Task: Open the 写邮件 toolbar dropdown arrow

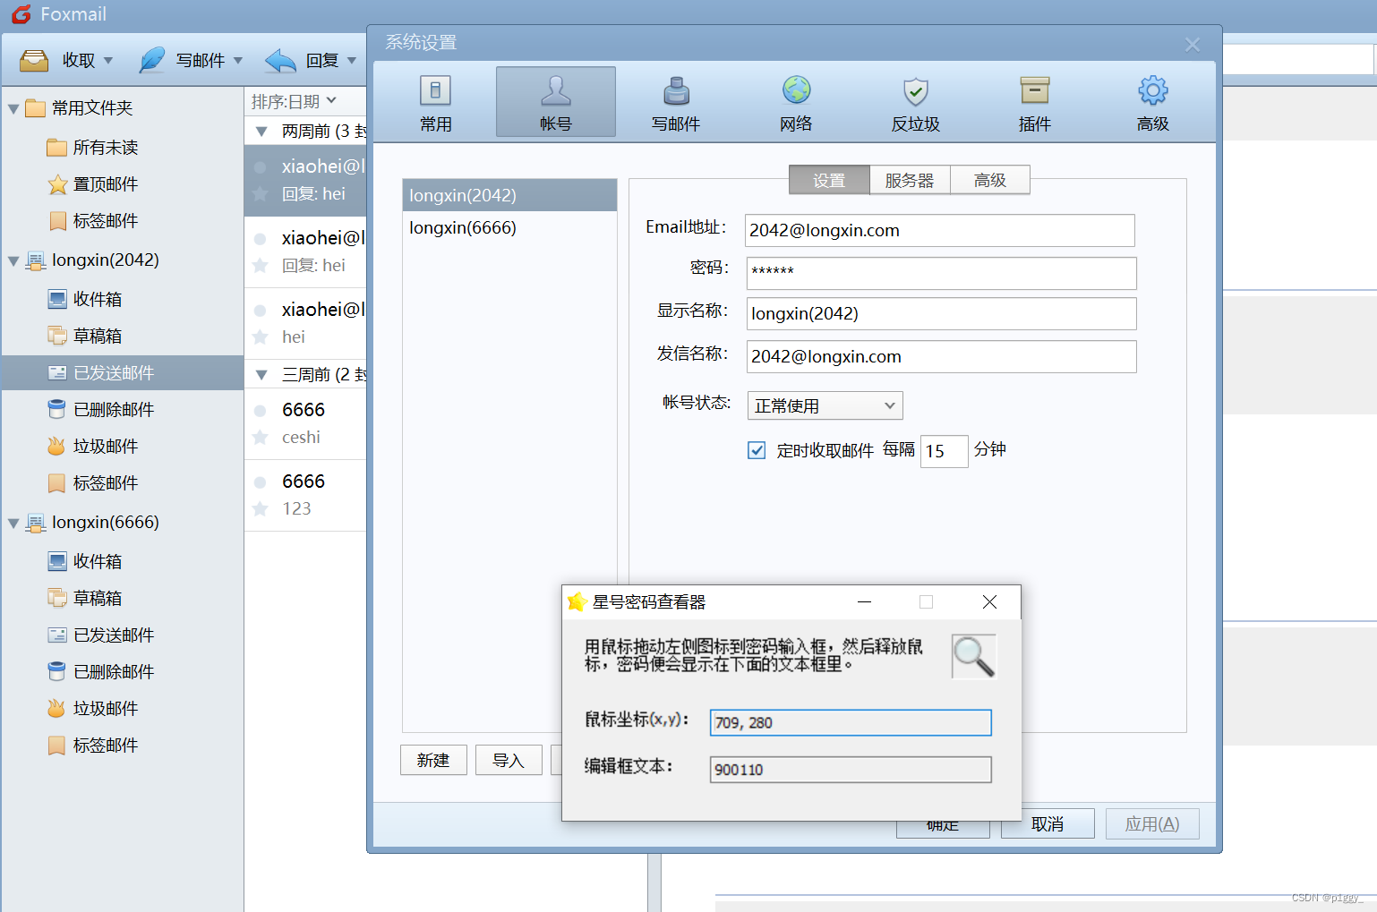Action: (x=238, y=61)
